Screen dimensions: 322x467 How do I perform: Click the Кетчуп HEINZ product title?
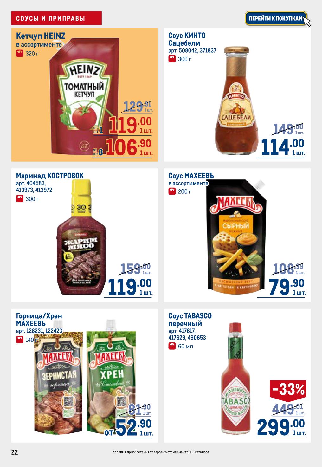(x=41, y=36)
